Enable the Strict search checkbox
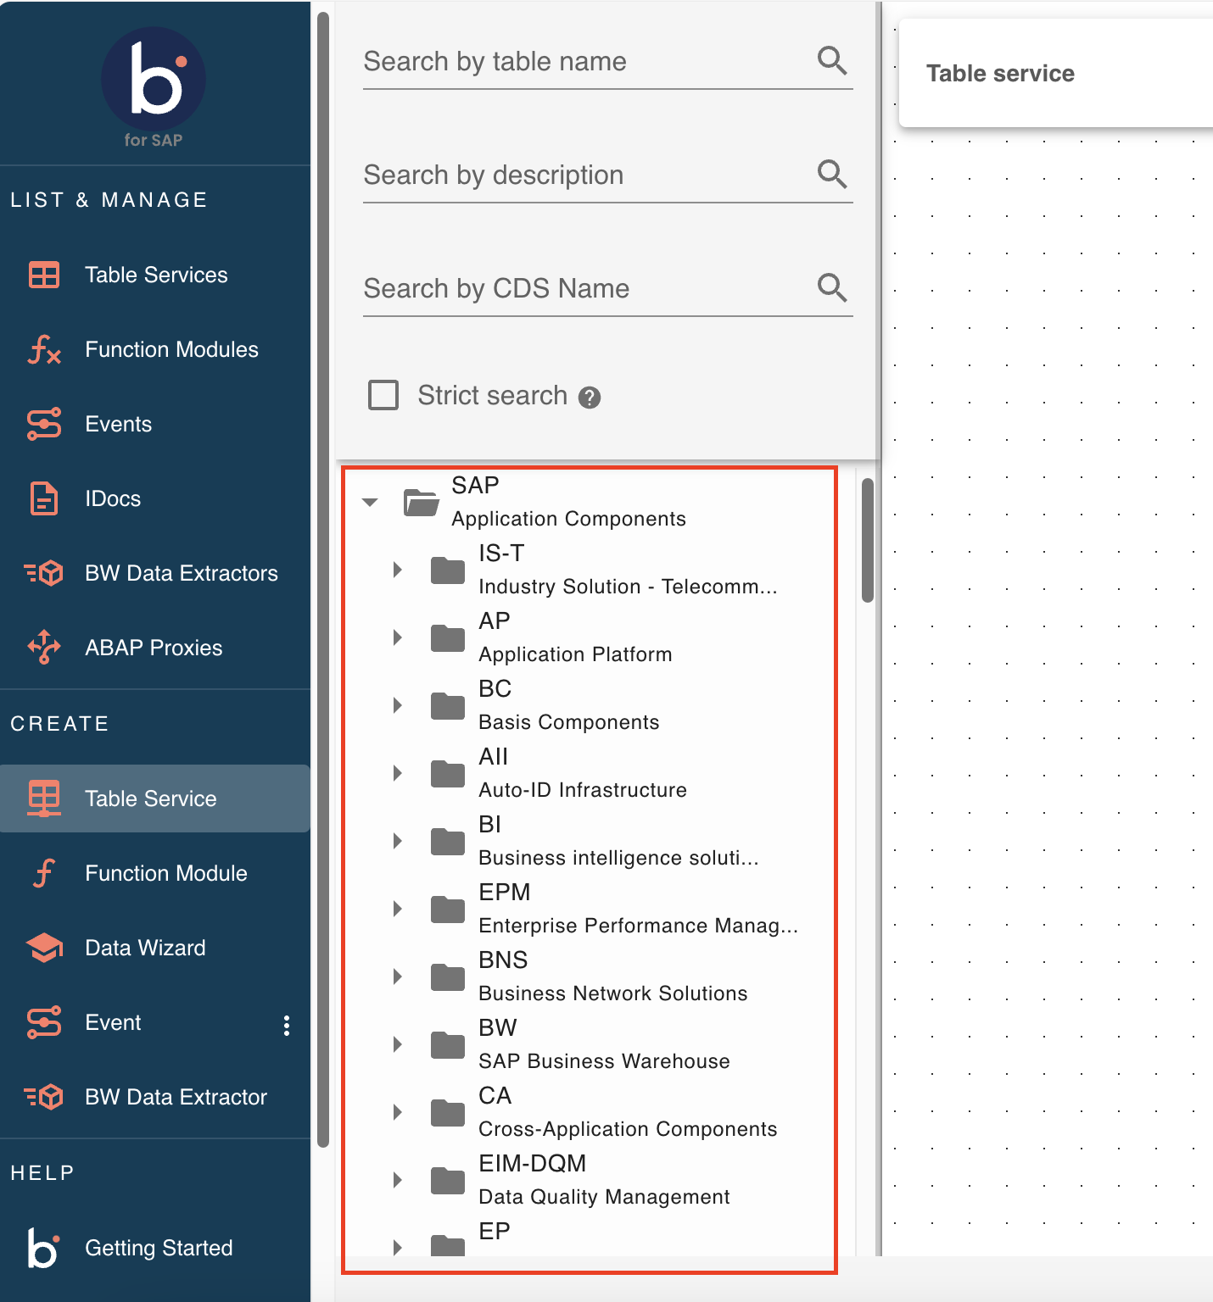The height and width of the screenshot is (1302, 1213). click(x=383, y=395)
